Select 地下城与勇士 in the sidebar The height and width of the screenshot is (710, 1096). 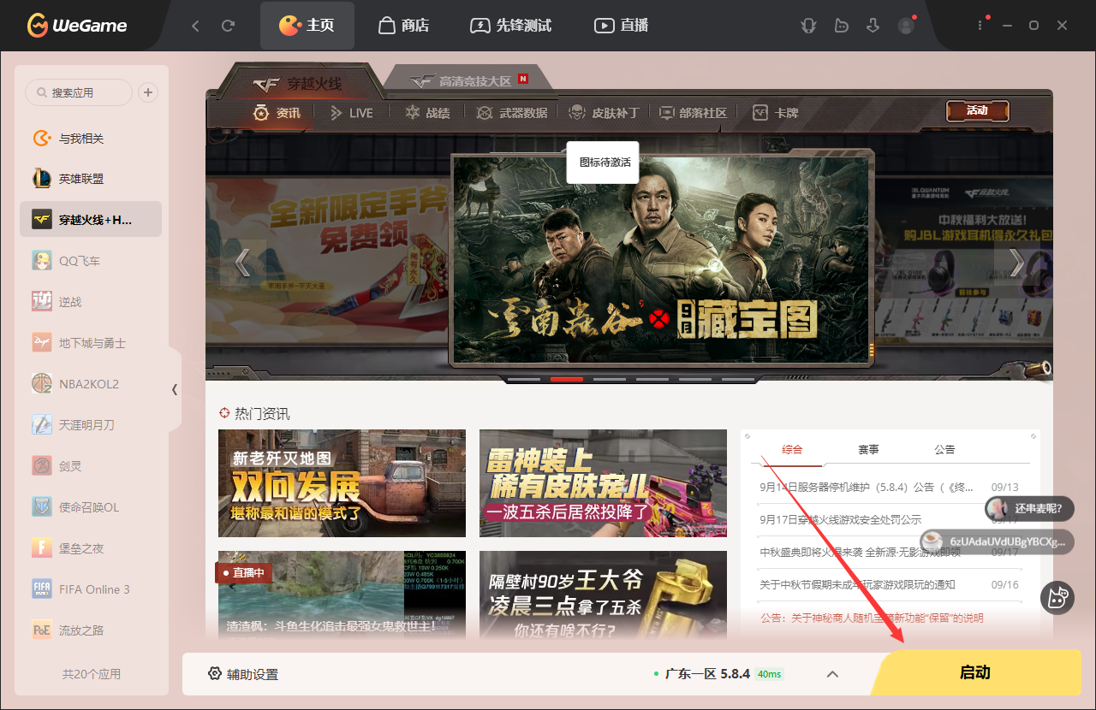(91, 343)
